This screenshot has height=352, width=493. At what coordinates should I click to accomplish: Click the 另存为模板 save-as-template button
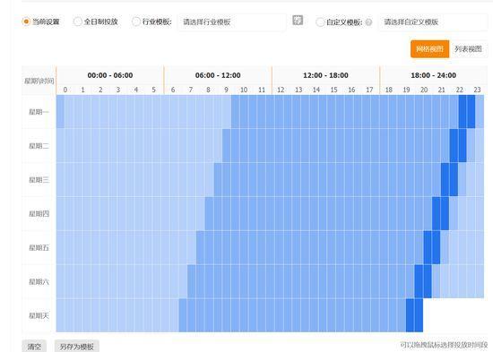(x=77, y=347)
